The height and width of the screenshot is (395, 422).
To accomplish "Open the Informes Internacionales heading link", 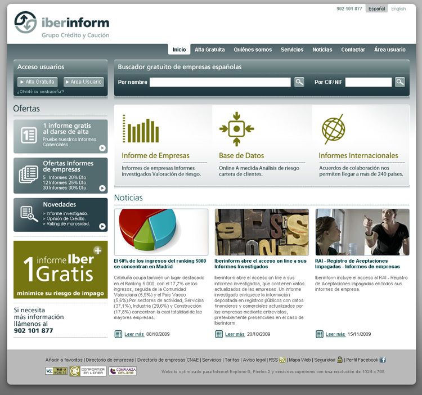I will (358, 155).
